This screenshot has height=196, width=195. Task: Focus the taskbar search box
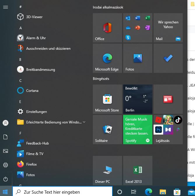[x=62, y=192]
